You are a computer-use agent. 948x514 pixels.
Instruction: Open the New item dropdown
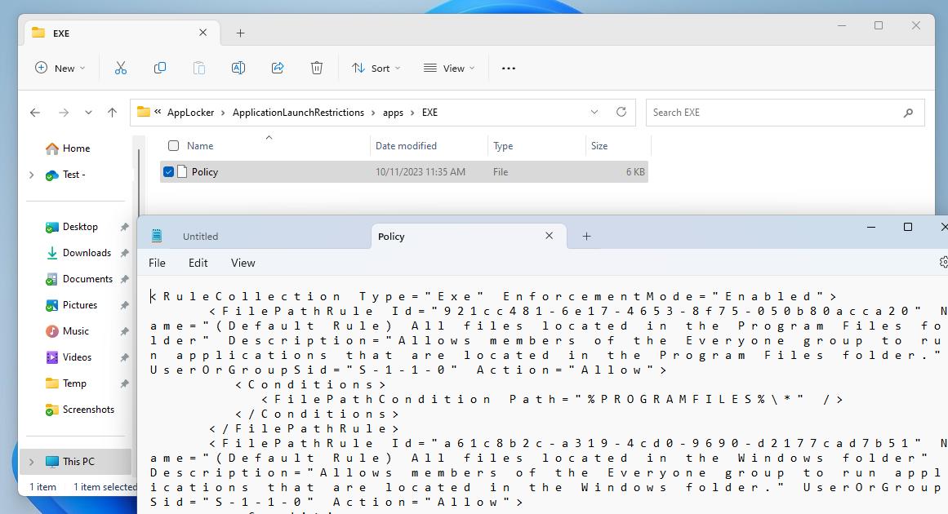(x=60, y=69)
